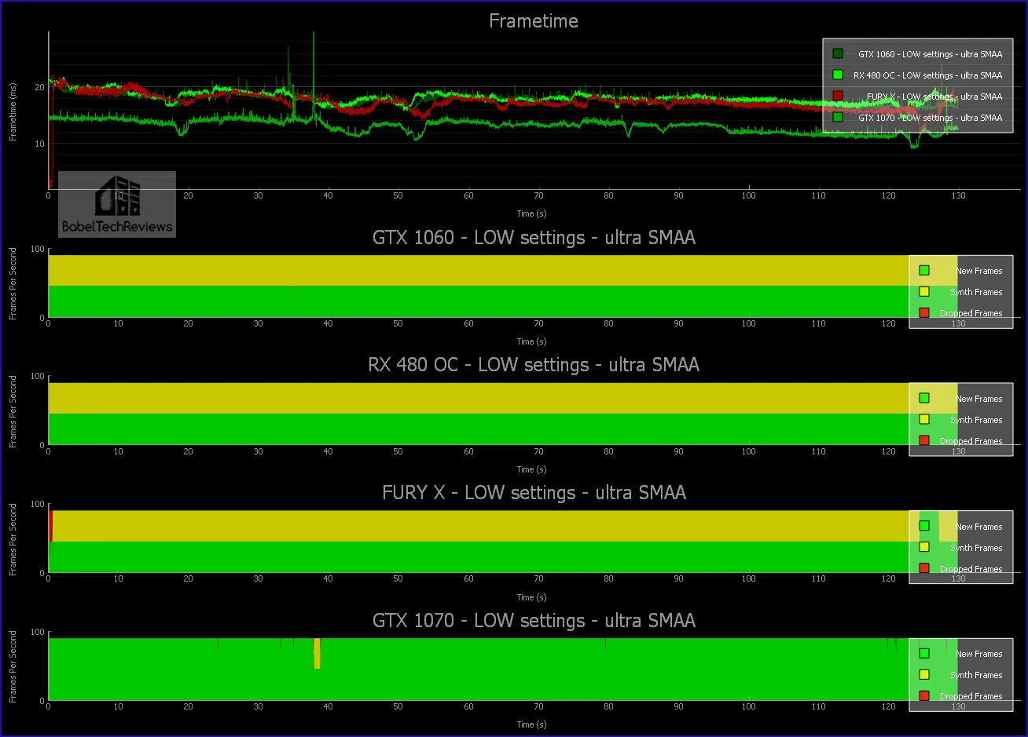The image size is (1028, 737).
Task: Click the yellow synth frames spike in GTX 1070 chart
Action: point(317,653)
